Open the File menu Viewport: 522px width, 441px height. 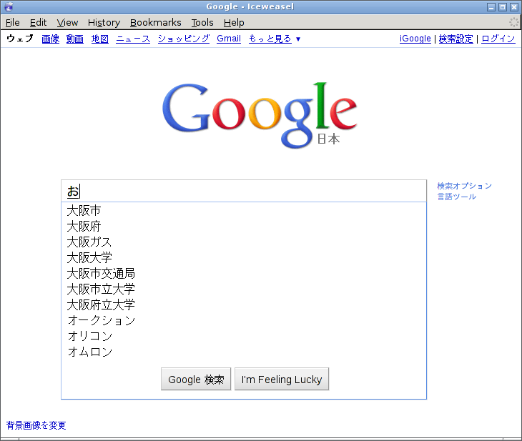click(13, 23)
